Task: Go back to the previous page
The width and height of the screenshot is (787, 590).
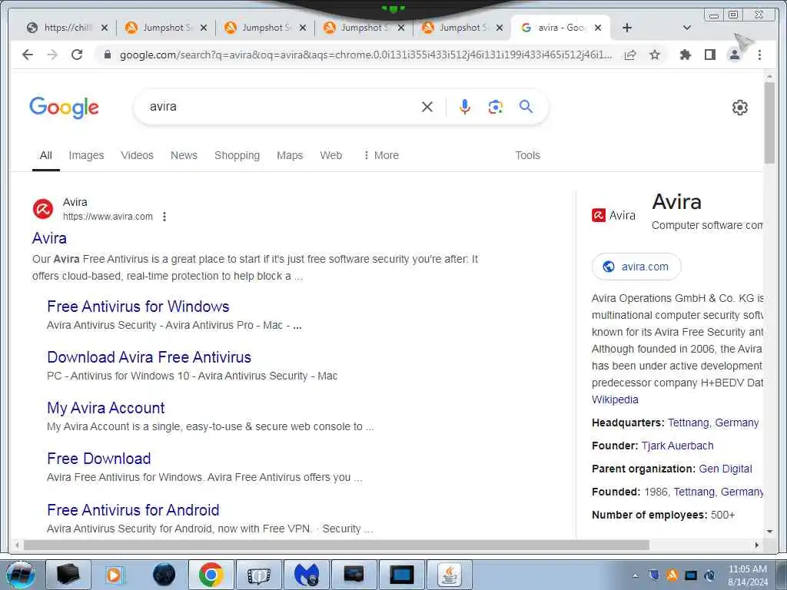Action: pyautogui.click(x=28, y=55)
